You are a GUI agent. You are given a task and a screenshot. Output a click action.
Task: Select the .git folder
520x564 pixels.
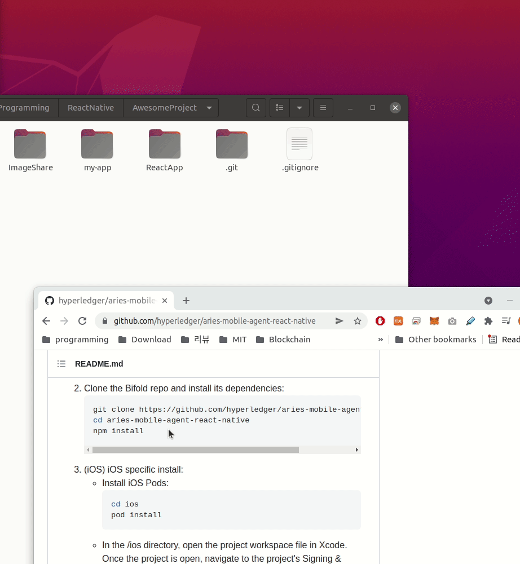232,151
